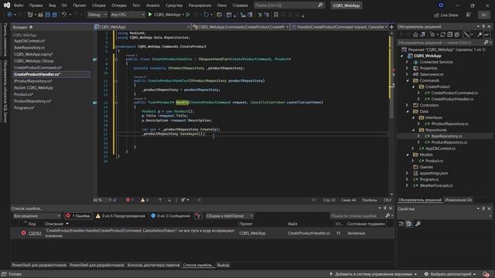
Task: Open the Файл menu
Action: 19,5
